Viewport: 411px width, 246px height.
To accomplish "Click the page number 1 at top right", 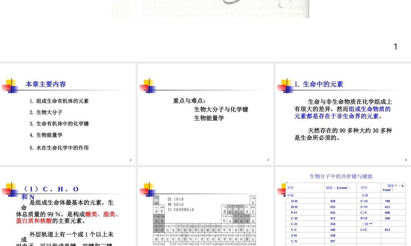I will tap(395, 46).
